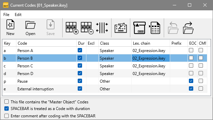213x120 pixels.
Task: Minimize the Current Codes window
Action: pos(174,5)
